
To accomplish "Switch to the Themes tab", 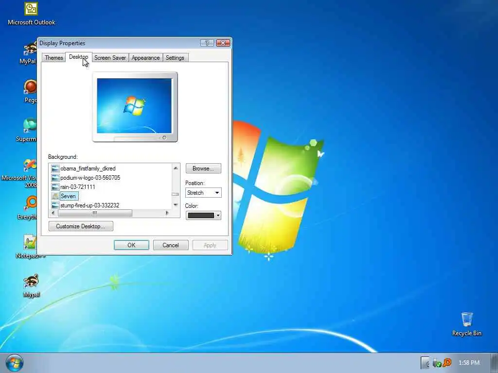I will (53, 58).
